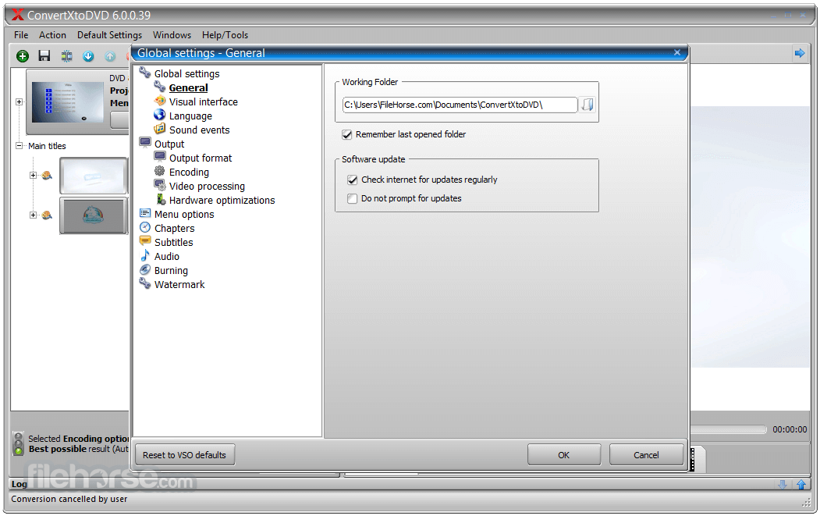
Task: Toggle Remember last opened folder checkbox
Action: (x=346, y=134)
